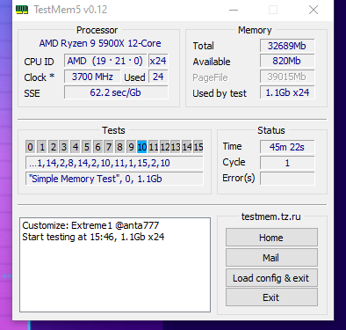This screenshot has width=346, height=330.
Task: Select test box number 6
Action: click(x=97, y=147)
